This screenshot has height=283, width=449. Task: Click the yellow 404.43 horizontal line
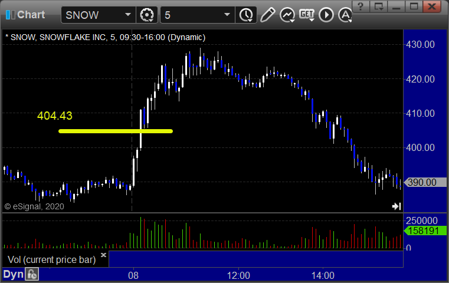click(116, 131)
